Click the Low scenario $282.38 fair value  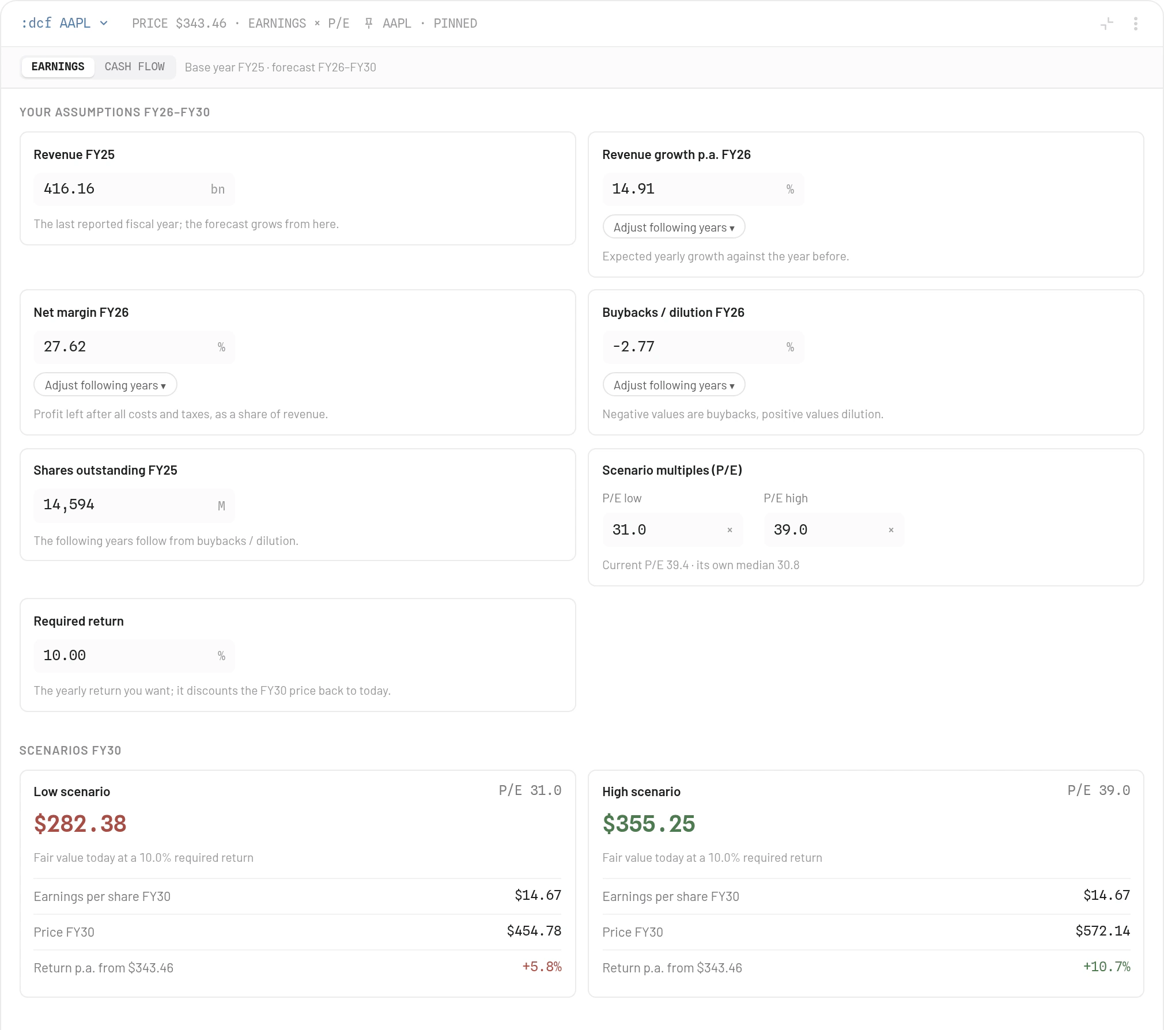pyautogui.click(x=80, y=824)
